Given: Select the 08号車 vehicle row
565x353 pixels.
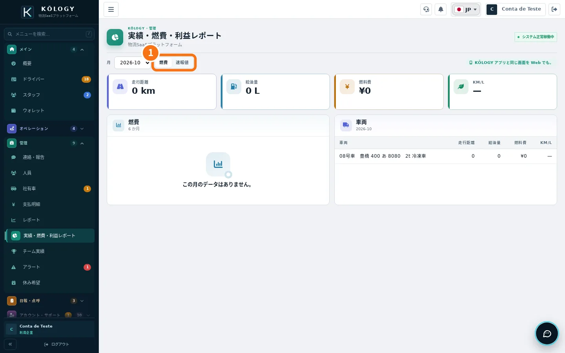Looking at the screenshot, I should [x=445, y=156].
